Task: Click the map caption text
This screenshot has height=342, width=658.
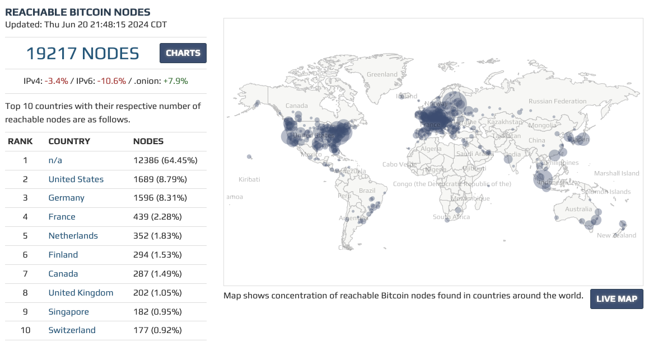Action: (x=403, y=296)
